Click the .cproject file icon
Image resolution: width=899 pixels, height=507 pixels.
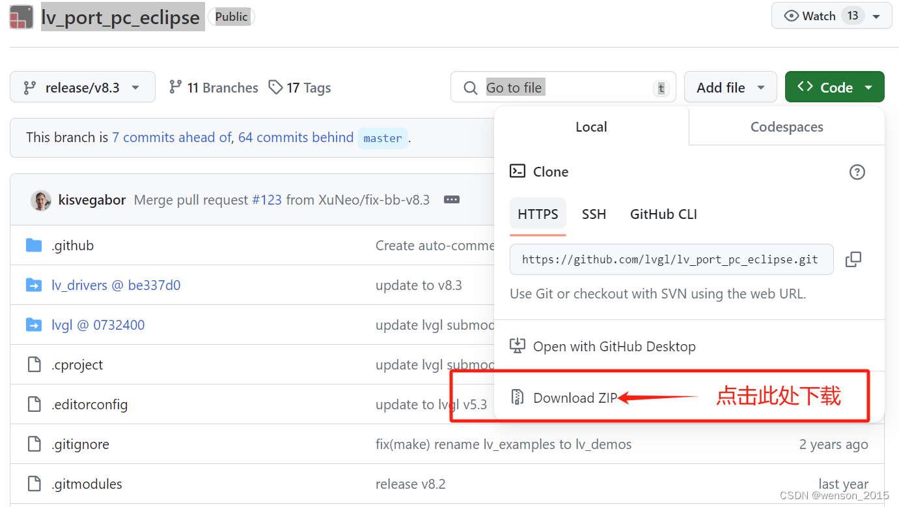click(34, 365)
